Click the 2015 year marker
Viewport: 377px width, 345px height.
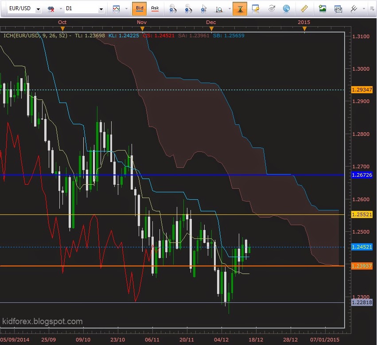coord(304,22)
